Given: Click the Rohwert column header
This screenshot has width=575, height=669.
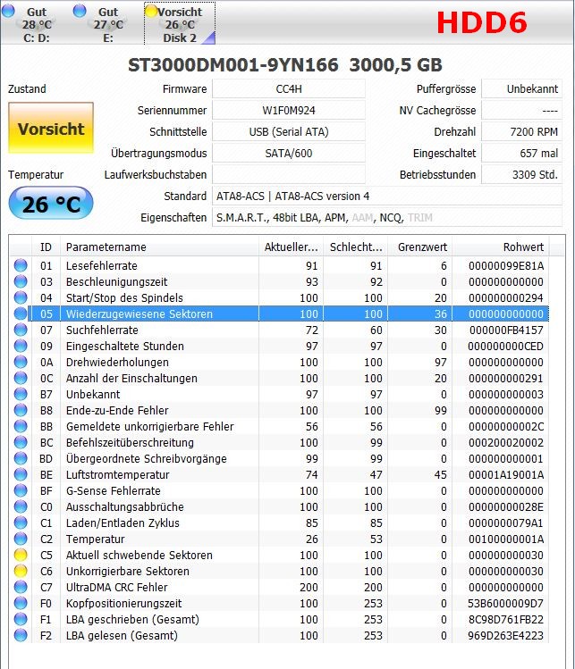Looking at the screenshot, I should pyautogui.click(x=501, y=247).
